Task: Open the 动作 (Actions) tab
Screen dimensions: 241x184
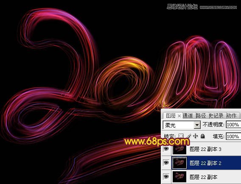Action: [232, 115]
